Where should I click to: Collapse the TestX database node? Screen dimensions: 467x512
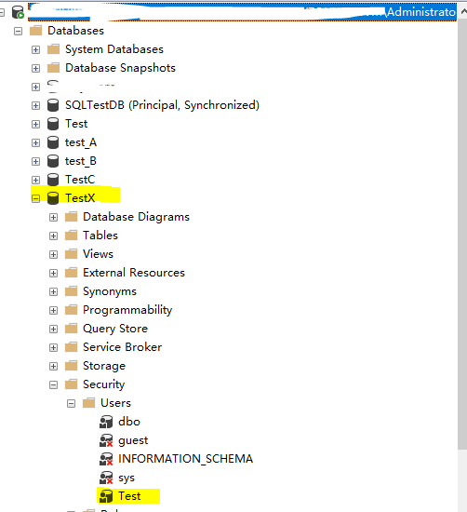coord(35,198)
